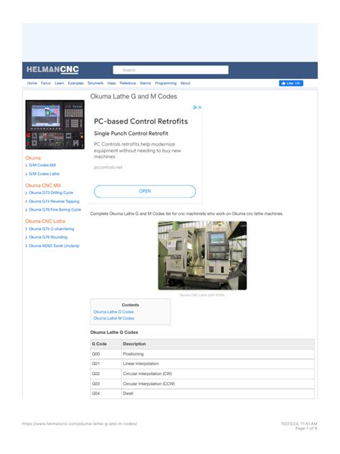The width and height of the screenshot is (340, 454).
Task: Open Okuma G73 Drilling Cycle link
Action: pyautogui.click(x=51, y=193)
